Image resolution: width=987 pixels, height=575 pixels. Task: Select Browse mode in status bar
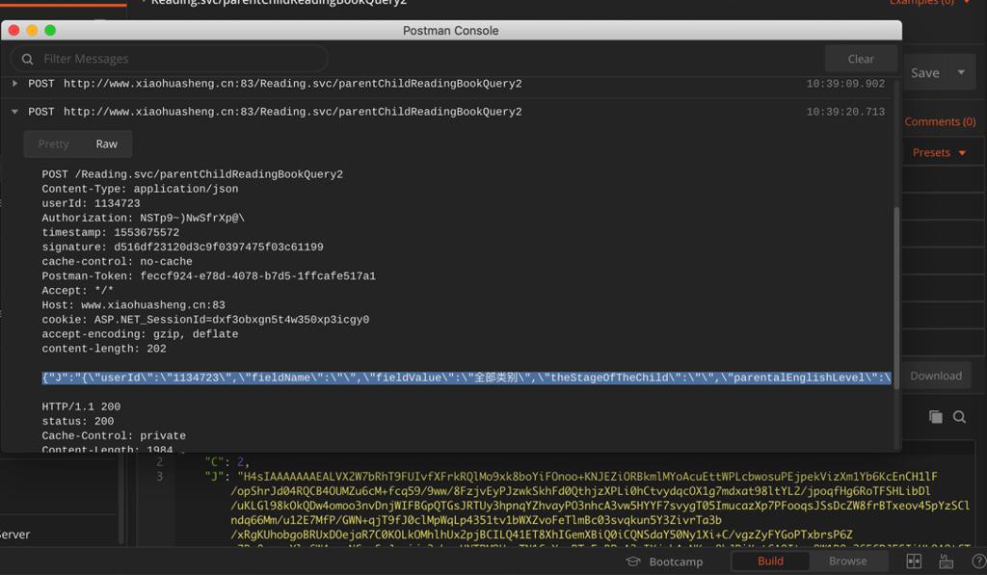pos(848,562)
